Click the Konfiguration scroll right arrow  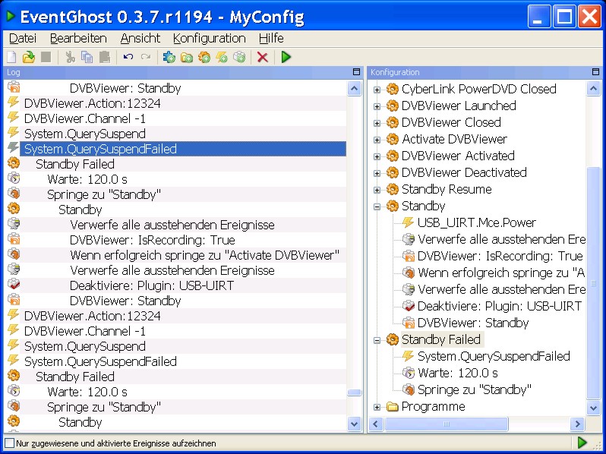(577, 424)
